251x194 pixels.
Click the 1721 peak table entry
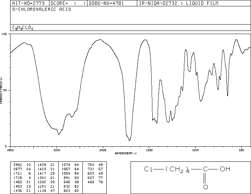[22, 174]
